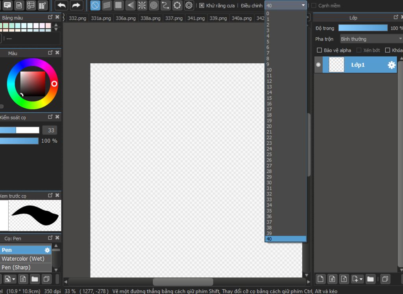Choose 30 in the correction list
Image resolution: width=403 pixels, height=294 pixels.
pos(286,182)
